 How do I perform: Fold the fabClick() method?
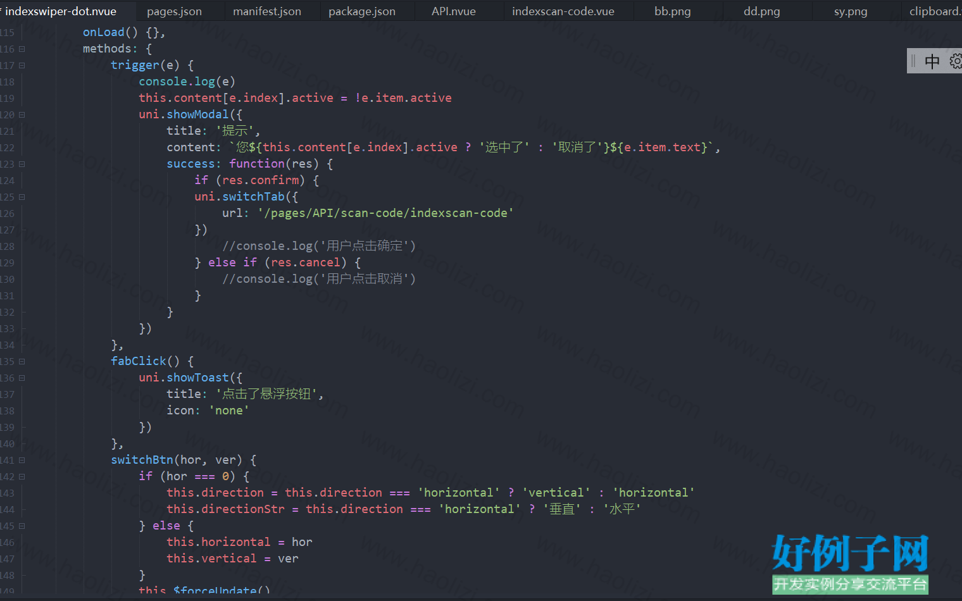click(x=22, y=361)
